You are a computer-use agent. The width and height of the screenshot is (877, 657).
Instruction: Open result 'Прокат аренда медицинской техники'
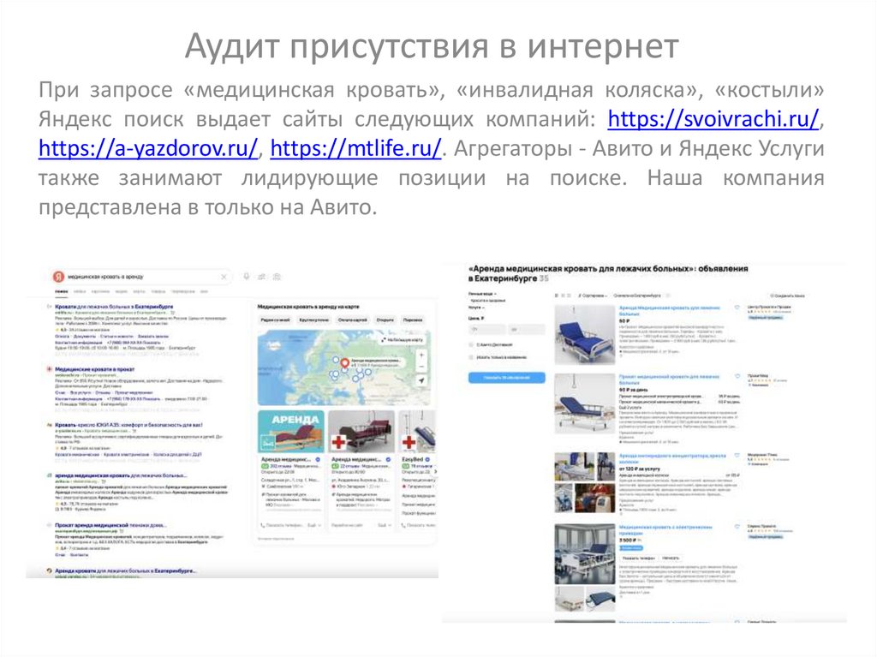coord(110,525)
